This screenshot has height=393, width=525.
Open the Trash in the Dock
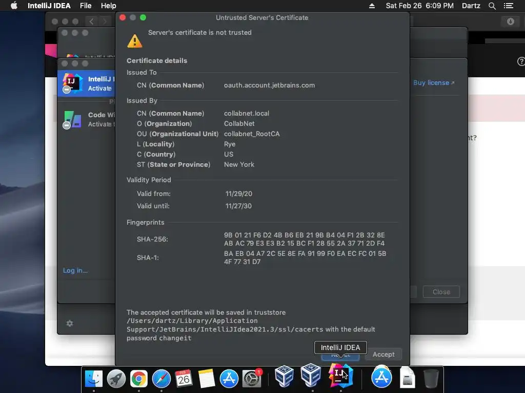(431, 378)
